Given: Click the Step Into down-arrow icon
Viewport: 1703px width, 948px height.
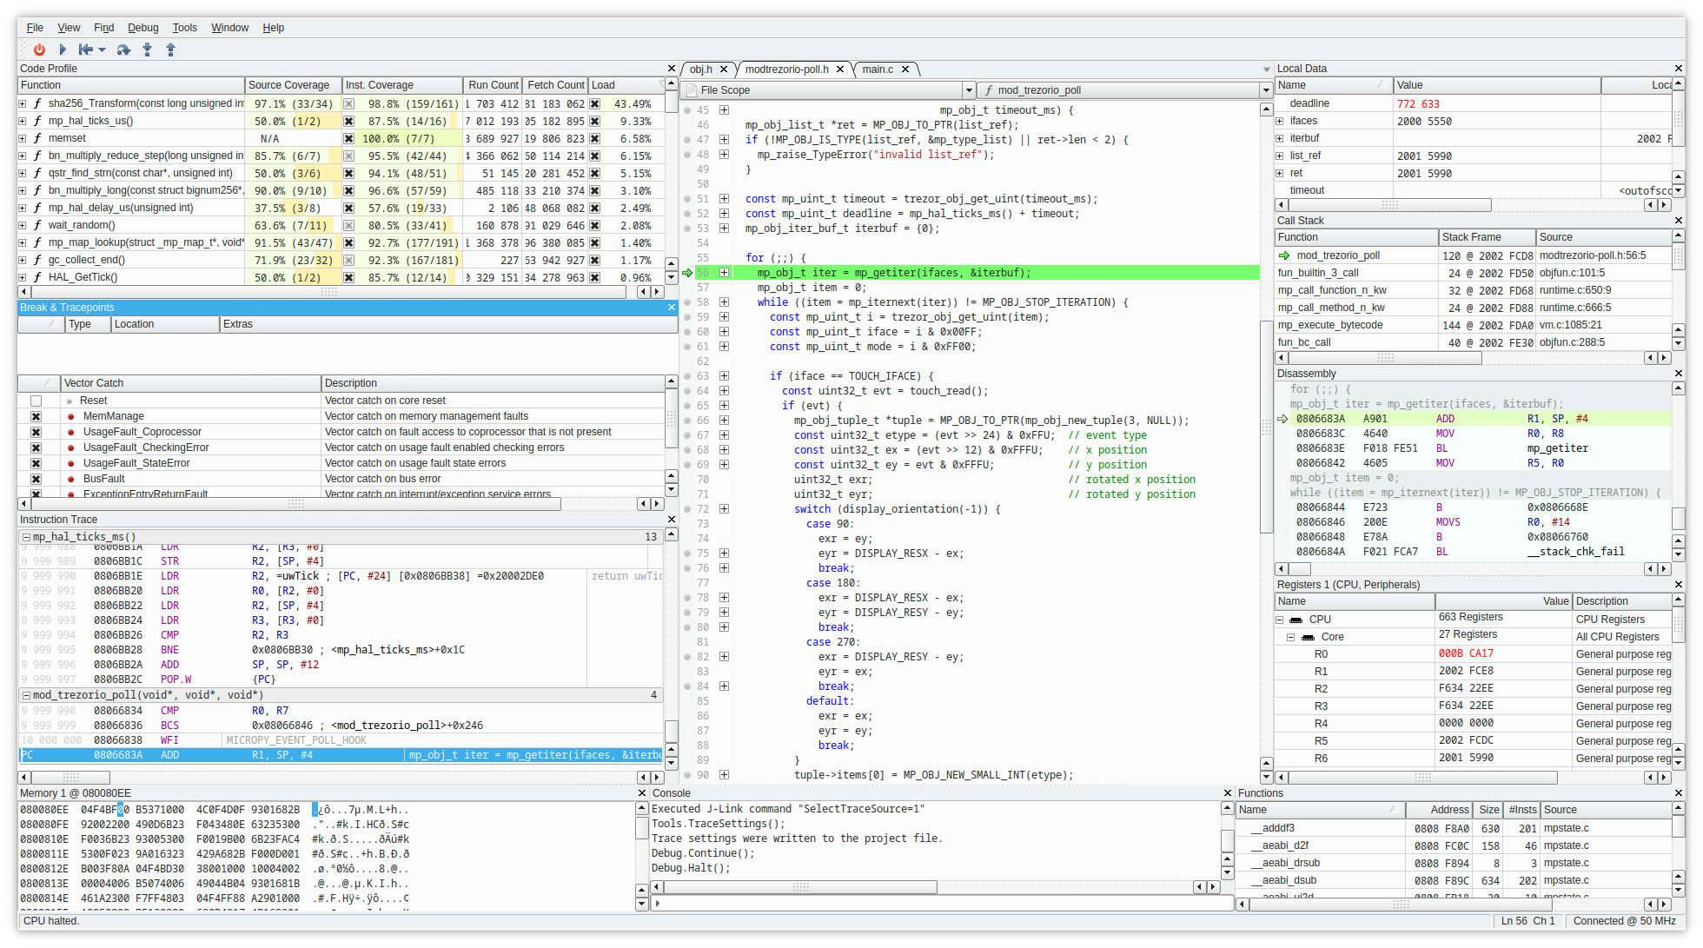Looking at the screenshot, I should [148, 50].
